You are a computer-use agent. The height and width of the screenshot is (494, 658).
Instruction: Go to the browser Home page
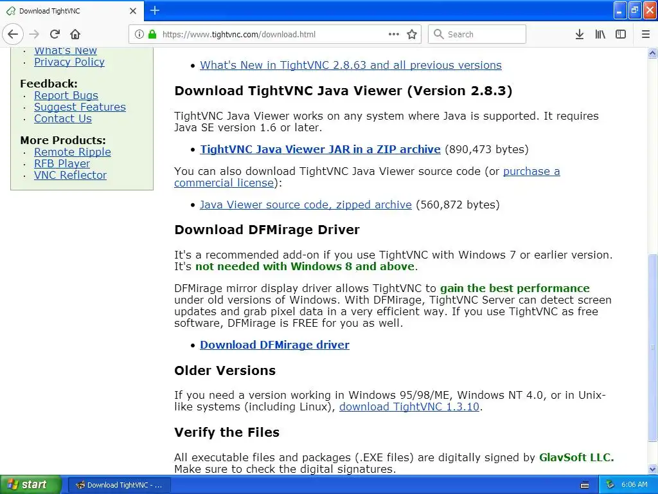click(x=75, y=34)
